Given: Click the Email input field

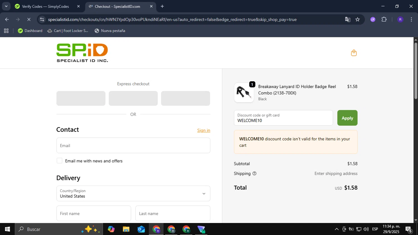Looking at the screenshot, I should coord(133,146).
